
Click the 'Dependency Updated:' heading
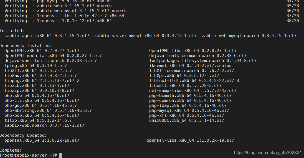coord(23,135)
